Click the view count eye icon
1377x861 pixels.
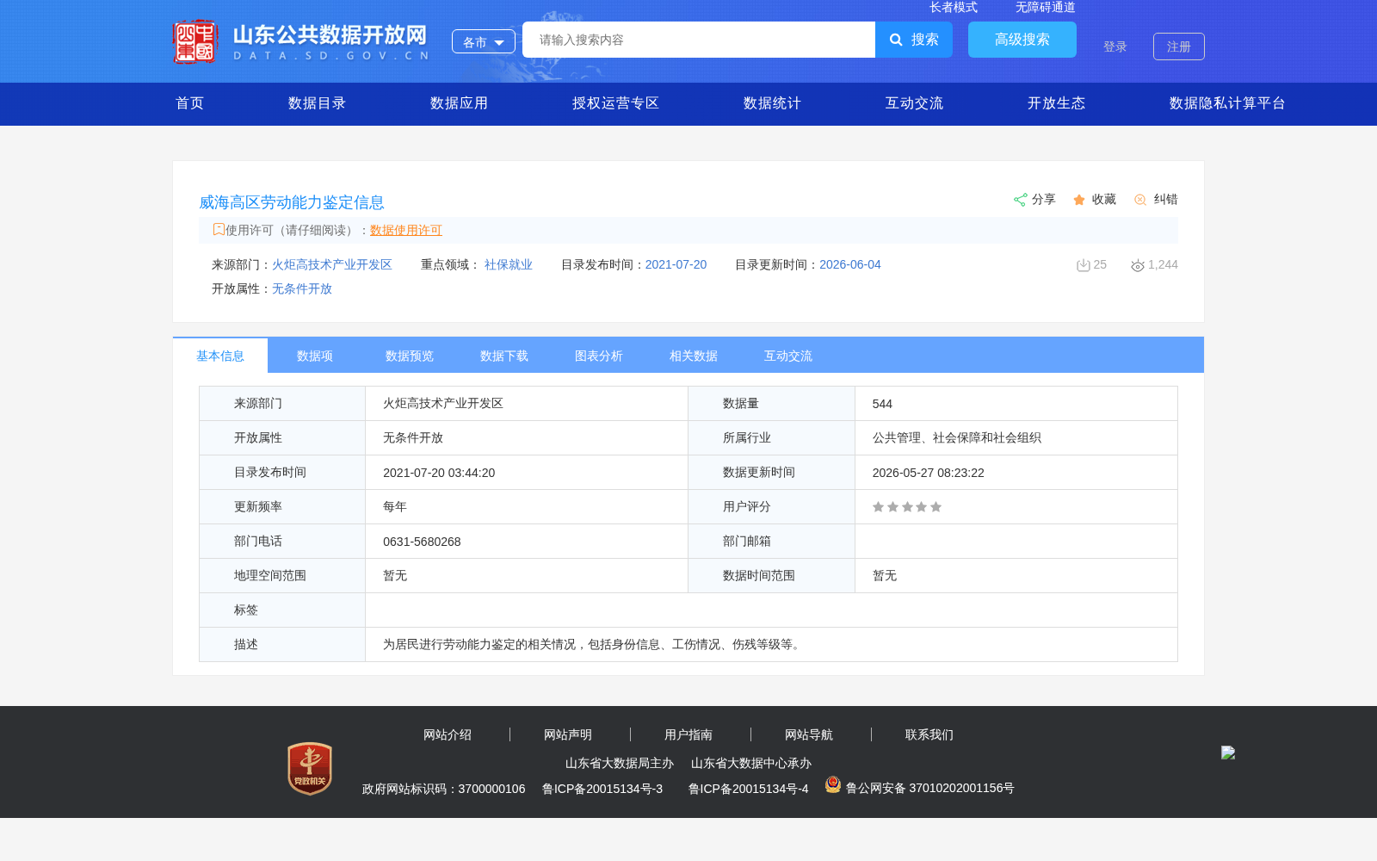point(1138,265)
